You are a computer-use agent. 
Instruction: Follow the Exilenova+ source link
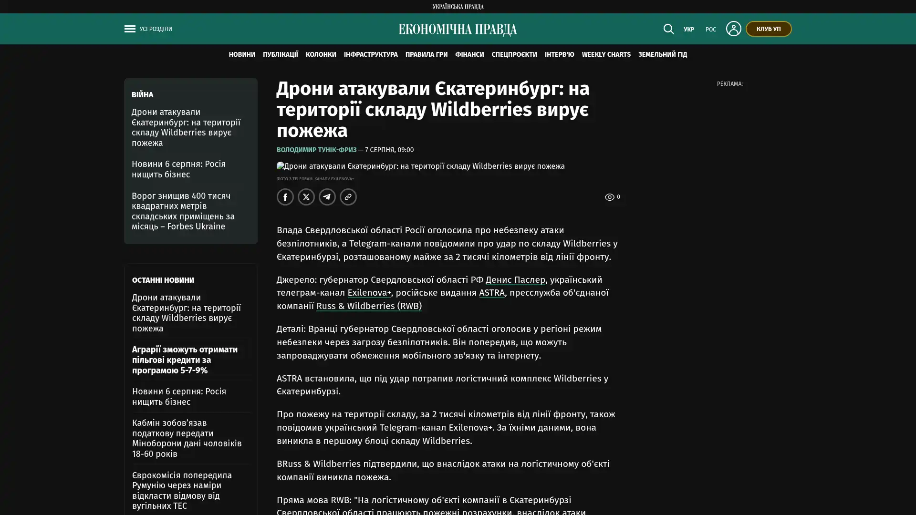[369, 293]
